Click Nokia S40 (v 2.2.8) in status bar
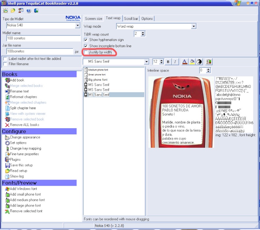The image size is (260, 230). [x=109, y=226]
